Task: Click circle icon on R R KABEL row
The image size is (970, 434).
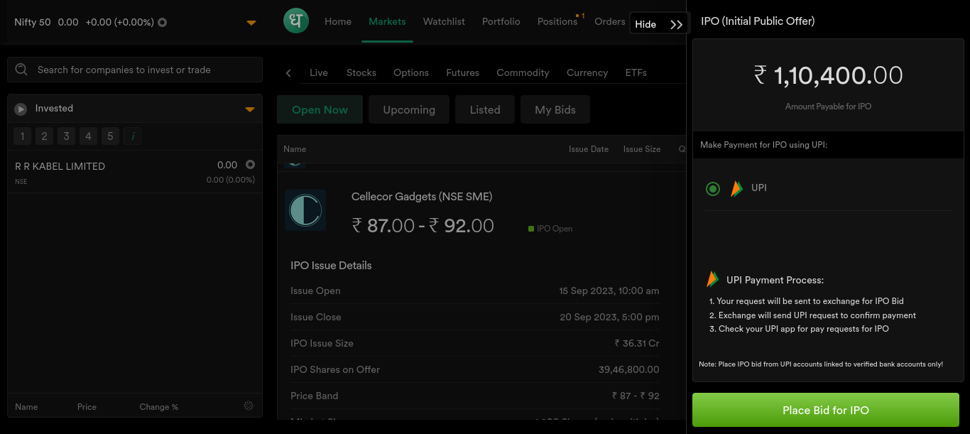Action: pos(250,165)
